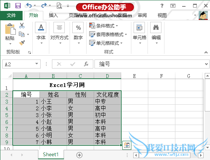Select row 5 header

7,115
